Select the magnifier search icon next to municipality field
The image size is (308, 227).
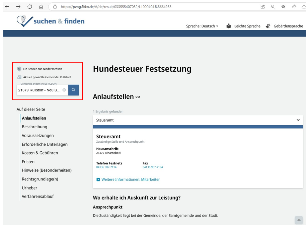click(73, 90)
